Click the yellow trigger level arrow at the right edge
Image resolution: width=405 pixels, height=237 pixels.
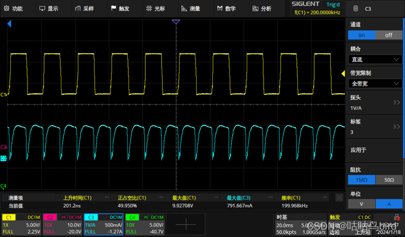coord(343,74)
